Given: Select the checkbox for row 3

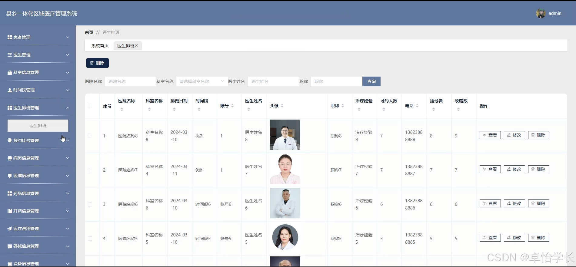Looking at the screenshot, I should click(x=90, y=204).
